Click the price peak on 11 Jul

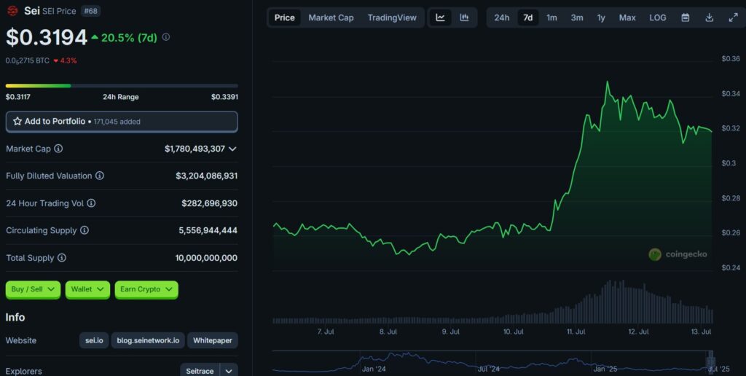coord(607,82)
